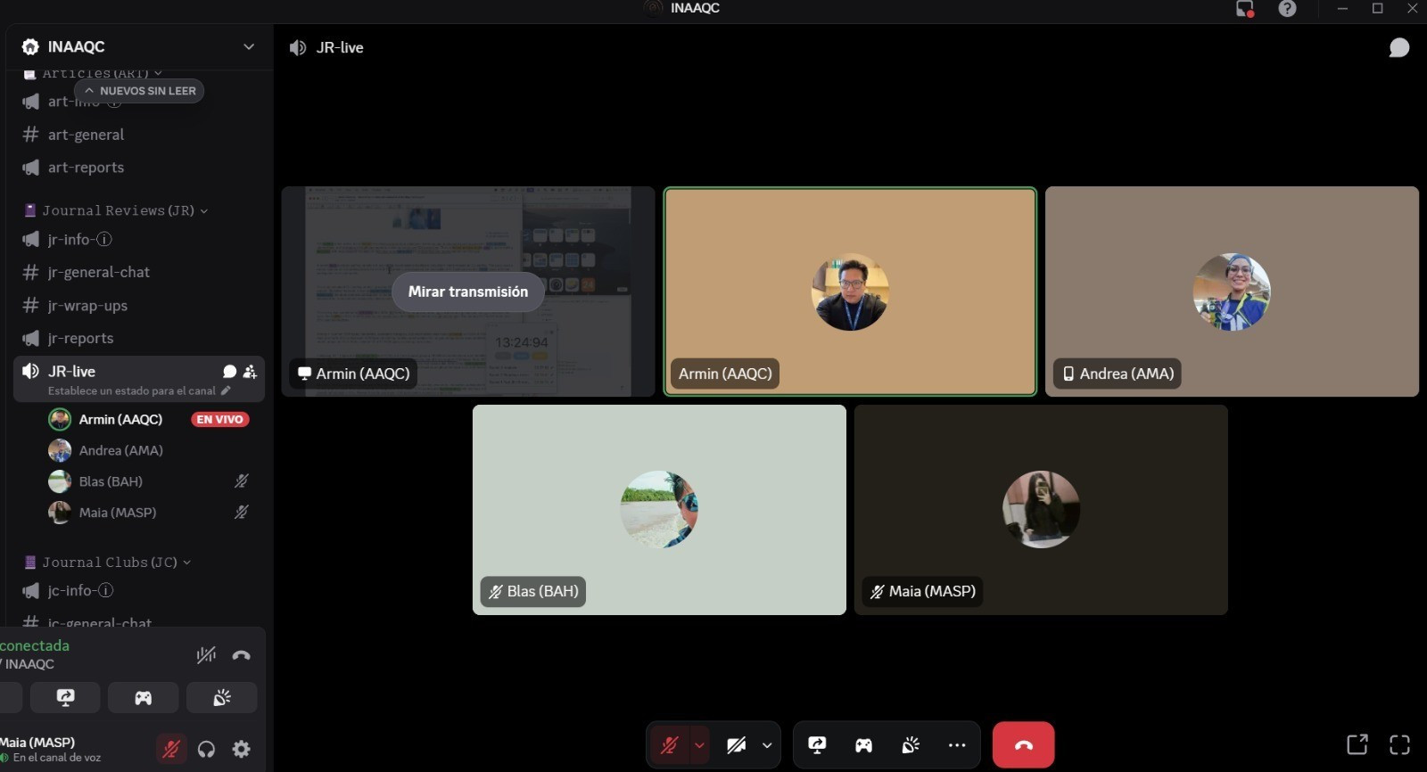The image size is (1427, 772).
Task: Open camera options dropdown arrow
Action: click(x=767, y=745)
